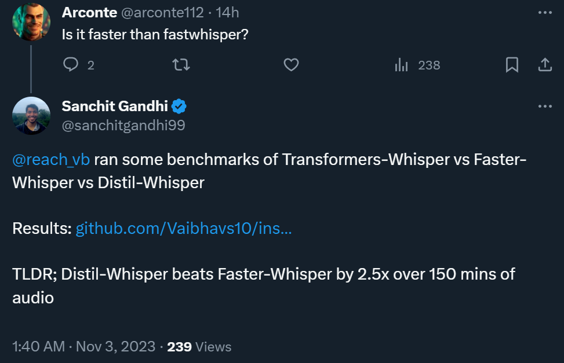Bookmark Arconte's fastwhisper tweet
The image size is (564, 363).
coord(512,65)
